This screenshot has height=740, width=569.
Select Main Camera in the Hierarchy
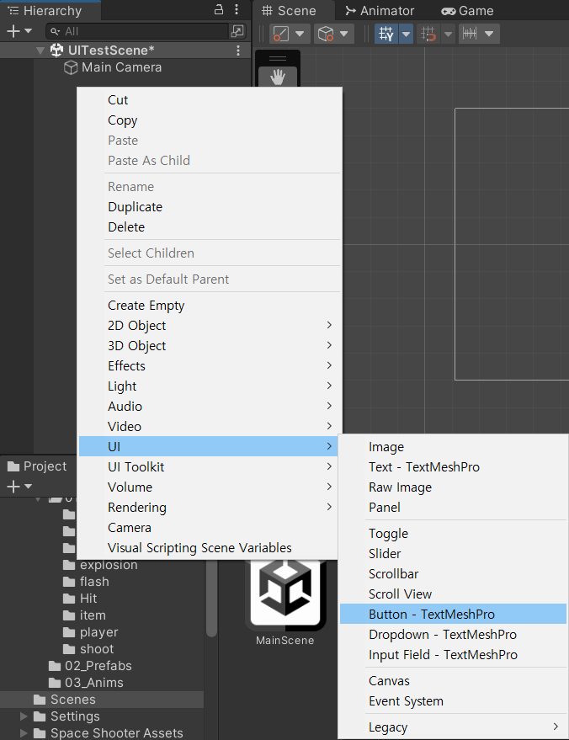(121, 67)
